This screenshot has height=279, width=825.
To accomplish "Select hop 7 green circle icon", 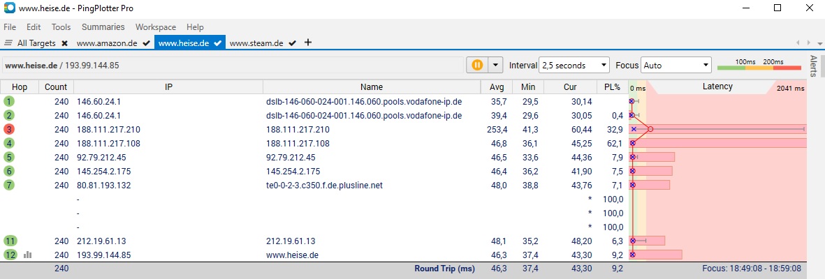I will tap(9, 185).
